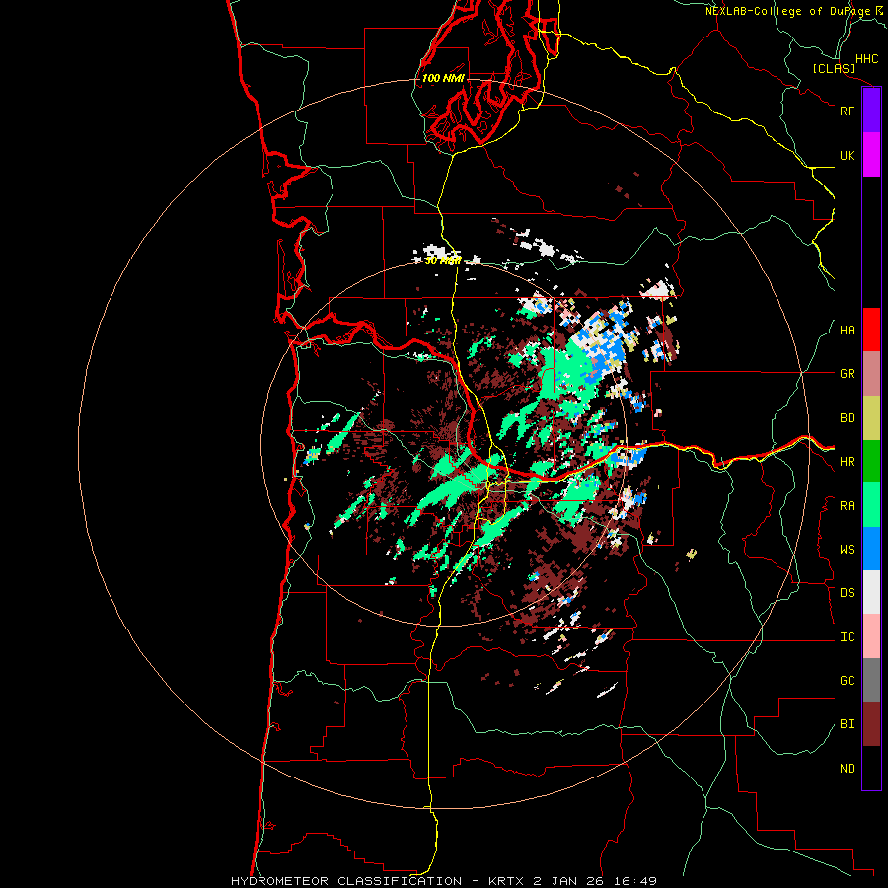
Task: Click the ND legend label
Action: 847,769
